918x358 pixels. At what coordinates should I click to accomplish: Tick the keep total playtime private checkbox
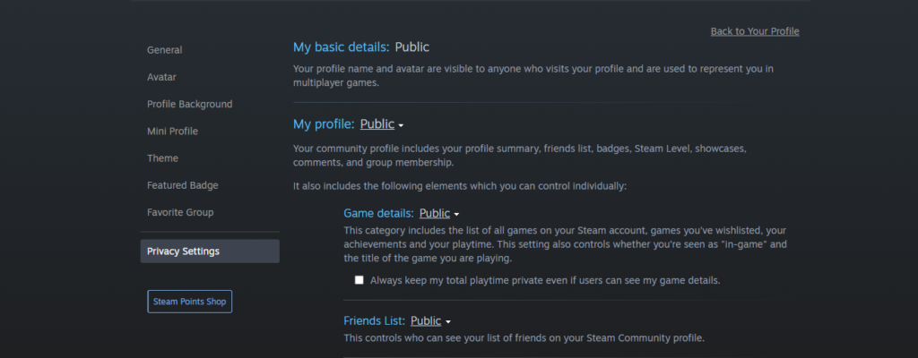[359, 280]
